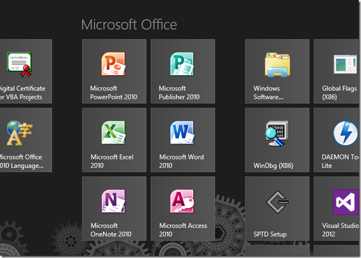Open the Microsoft Excel 2010 icon
This screenshot has height=258, width=361.
click(113, 133)
